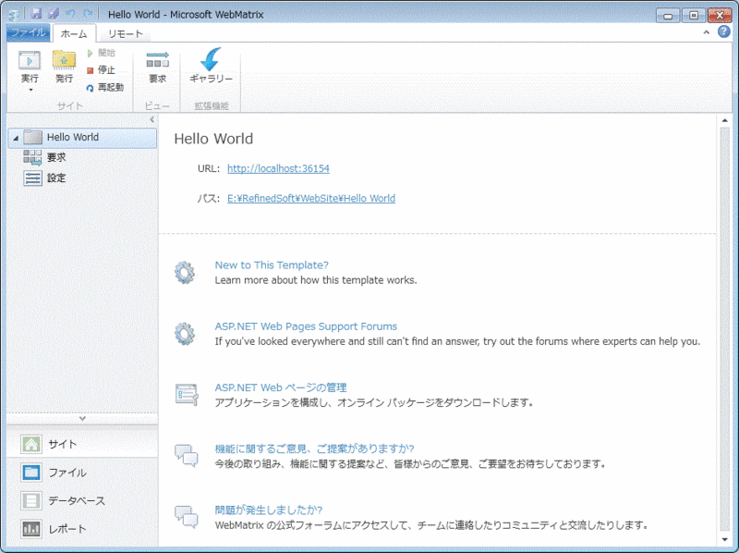Click the Save All icon in title bar

click(54, 14)
